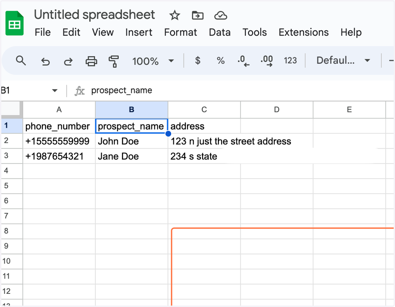The width and height of the screenshot is (395, 307).
Task: Open the Extensions menu
Action: point(303,32)
